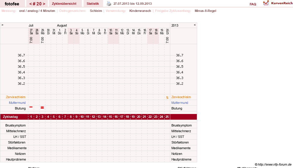The width and height of the screenshot is (293, 168).
Task: Click the August month label
Action: (x=62, y=25)
